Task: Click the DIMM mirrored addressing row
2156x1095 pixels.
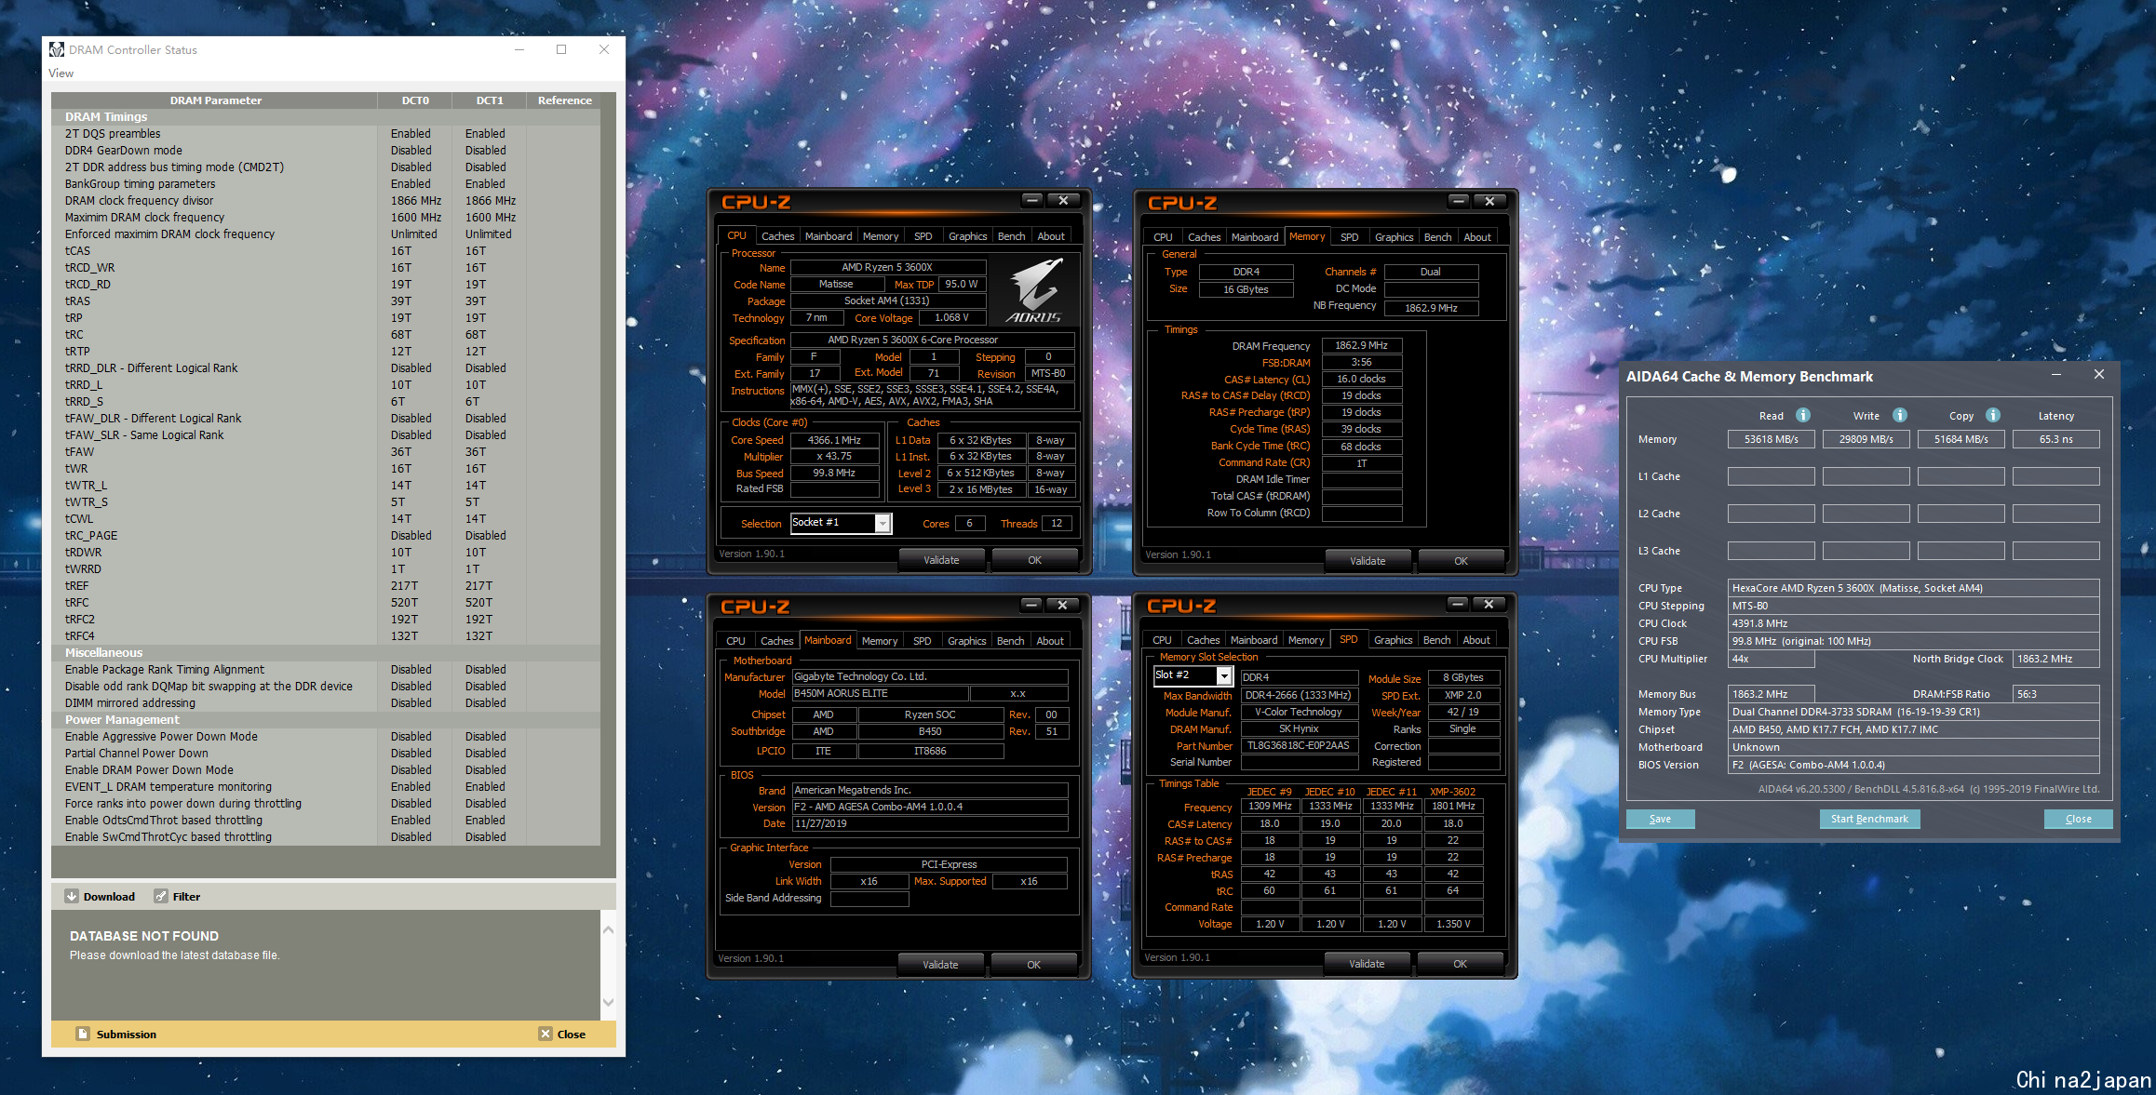Action: coord(326,703)
